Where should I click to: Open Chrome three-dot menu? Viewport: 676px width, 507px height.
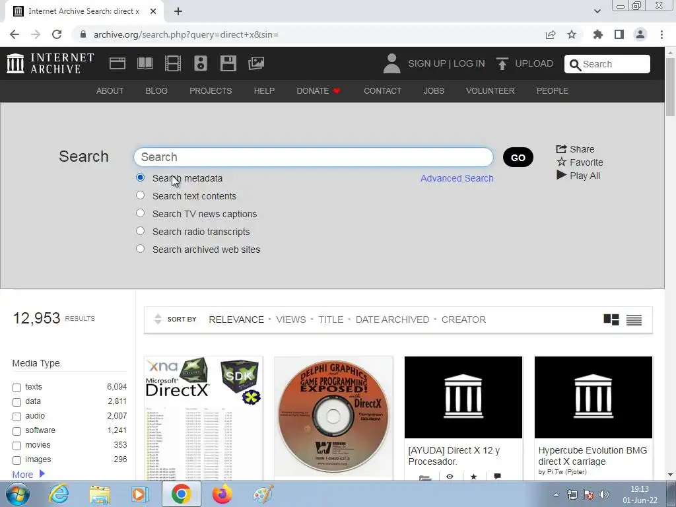pos(661,34)
